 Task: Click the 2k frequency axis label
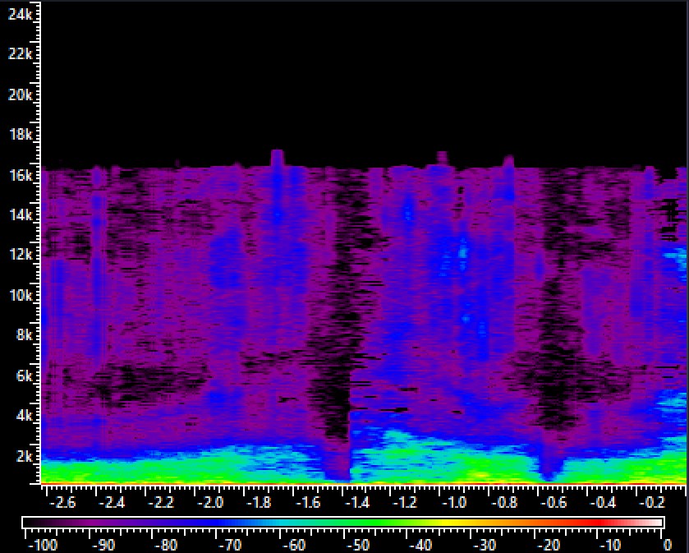click(x=24, y=456)
